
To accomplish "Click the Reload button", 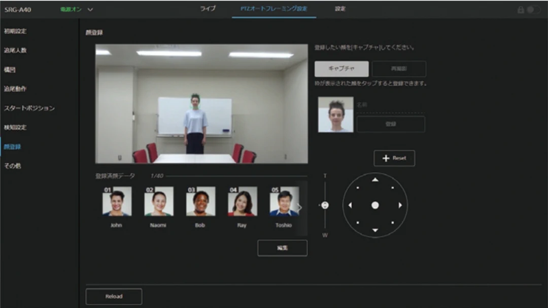I will (114, 296).
